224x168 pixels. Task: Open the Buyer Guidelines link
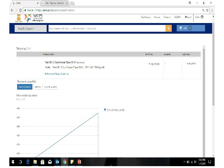coord(61,74)
